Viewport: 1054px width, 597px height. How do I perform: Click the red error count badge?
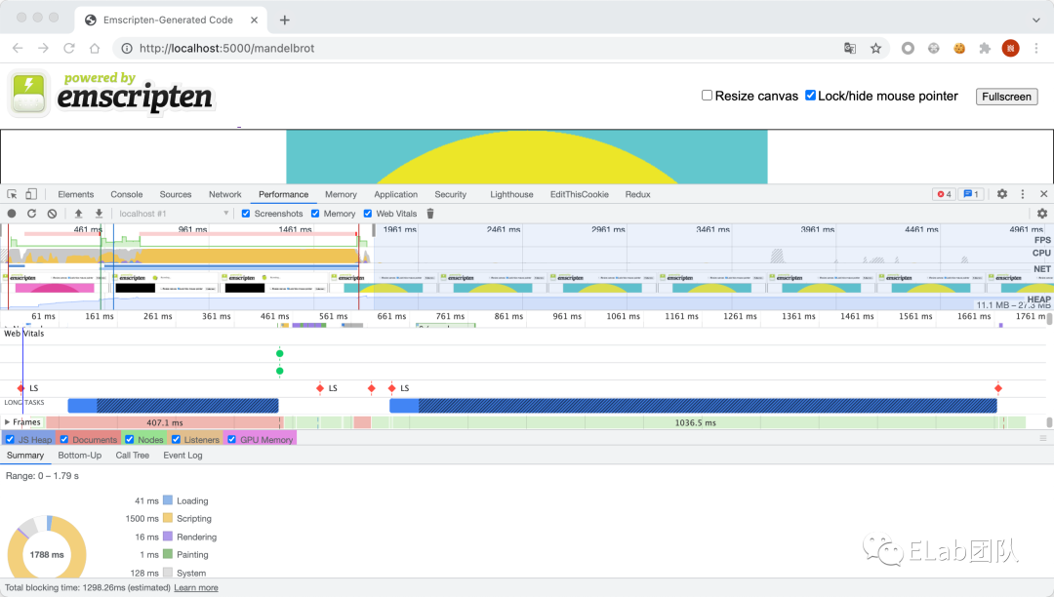pos(944,194)
